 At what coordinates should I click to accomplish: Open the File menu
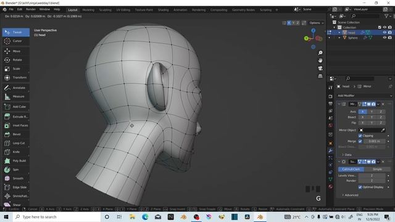pyautogui.click(x=11, y=10)
